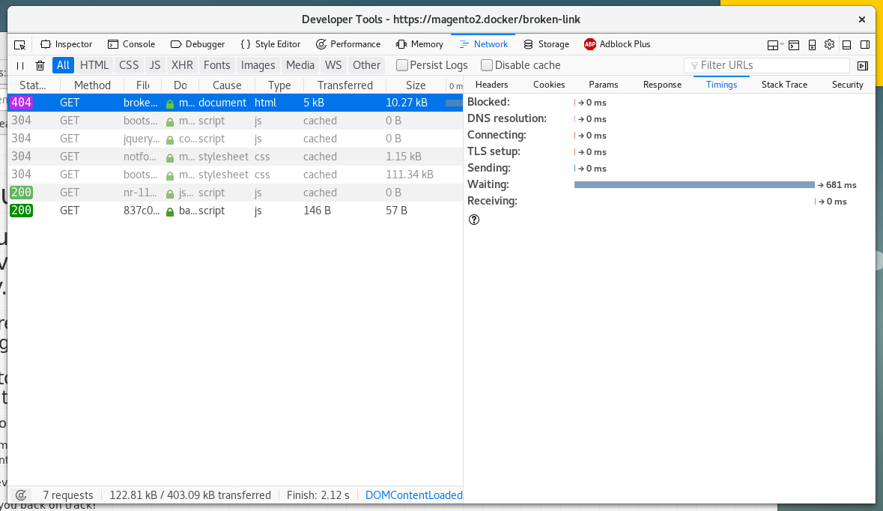
Task: Select the notfo... stylesheet request row
Action: (235, 157)
